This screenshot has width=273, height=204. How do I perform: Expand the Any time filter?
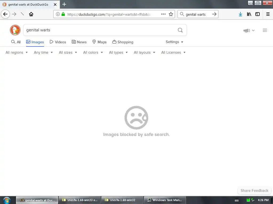pos(43,52)
